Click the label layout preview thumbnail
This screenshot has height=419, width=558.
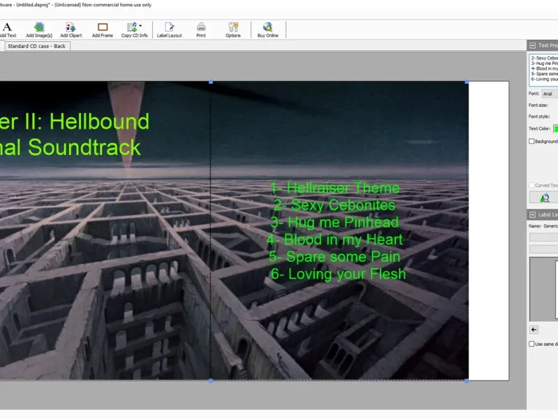pyautogui.click(x=544, y=289)
